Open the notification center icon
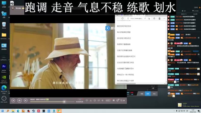This screenshot has width=201, height=113. 199,111
